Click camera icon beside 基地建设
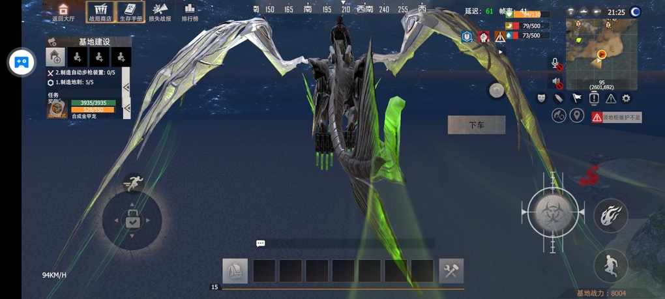 52,42
